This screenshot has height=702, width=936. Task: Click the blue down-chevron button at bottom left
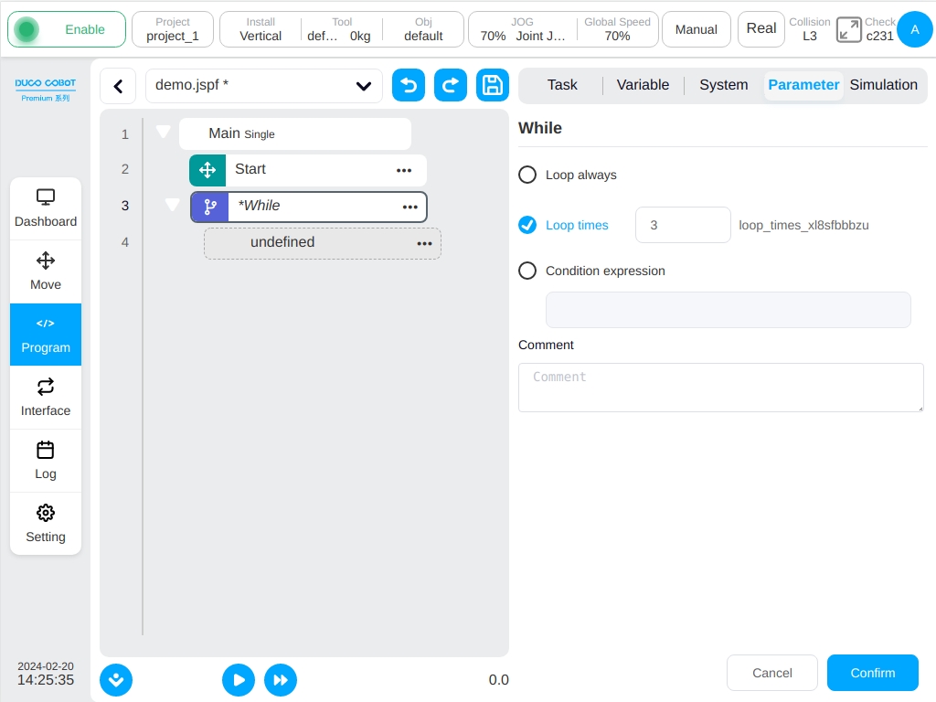(116, 680)
